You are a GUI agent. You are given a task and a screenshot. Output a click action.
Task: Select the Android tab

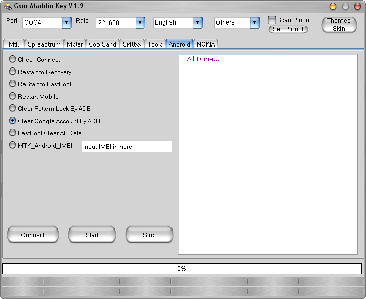tap(180, 44)
